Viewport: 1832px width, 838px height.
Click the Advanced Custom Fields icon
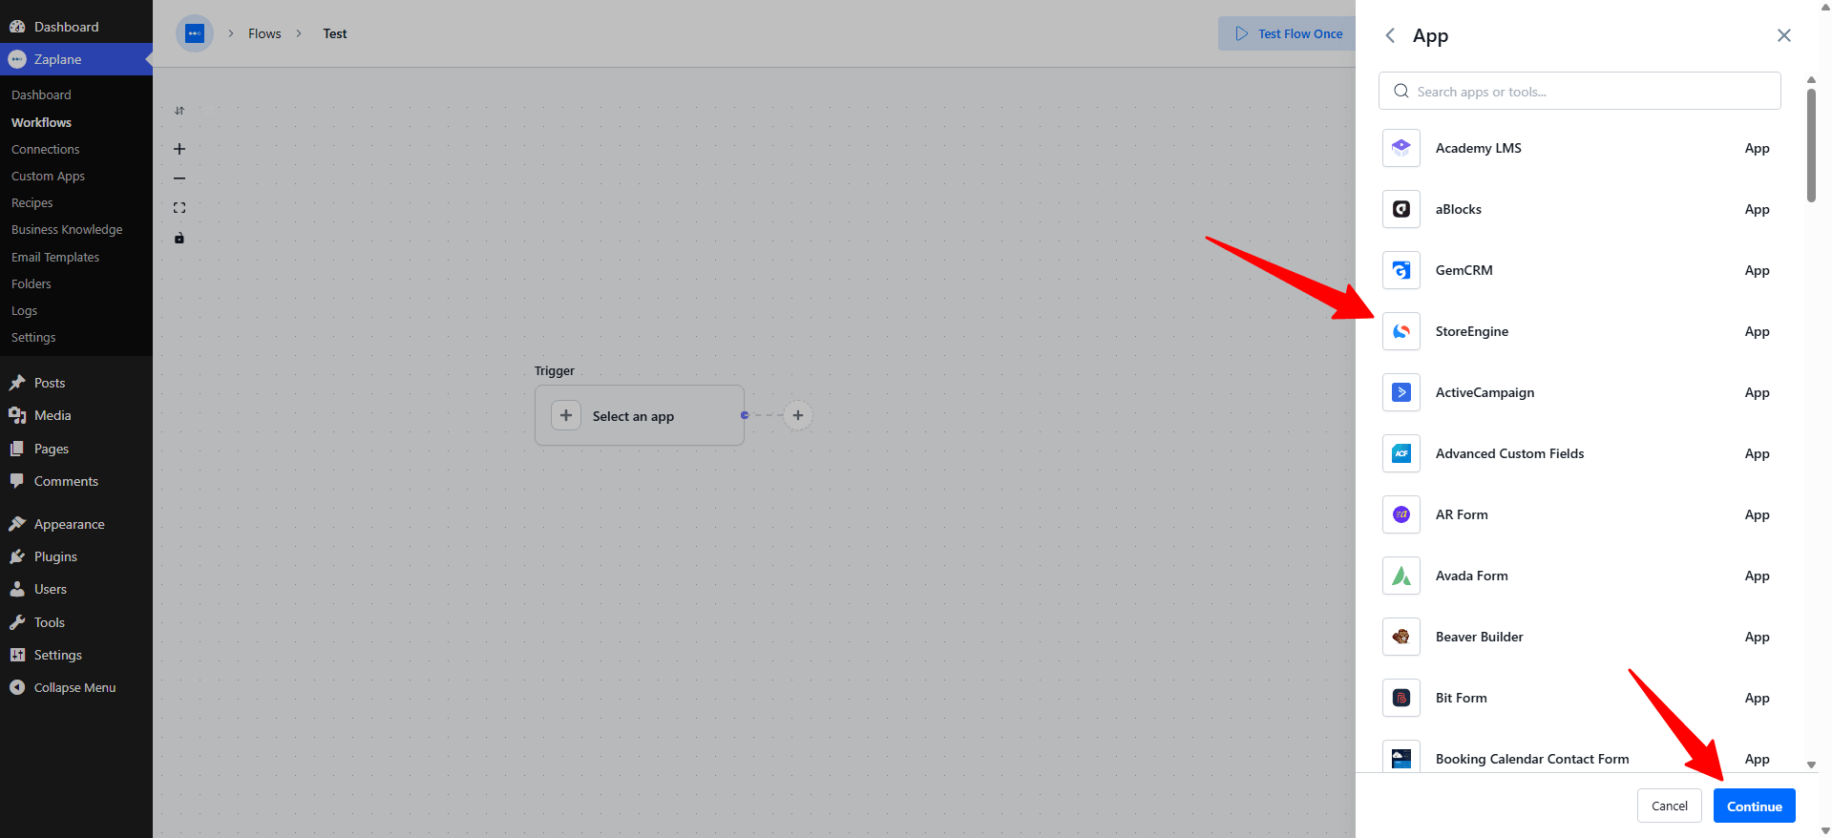click(1400, 453)
